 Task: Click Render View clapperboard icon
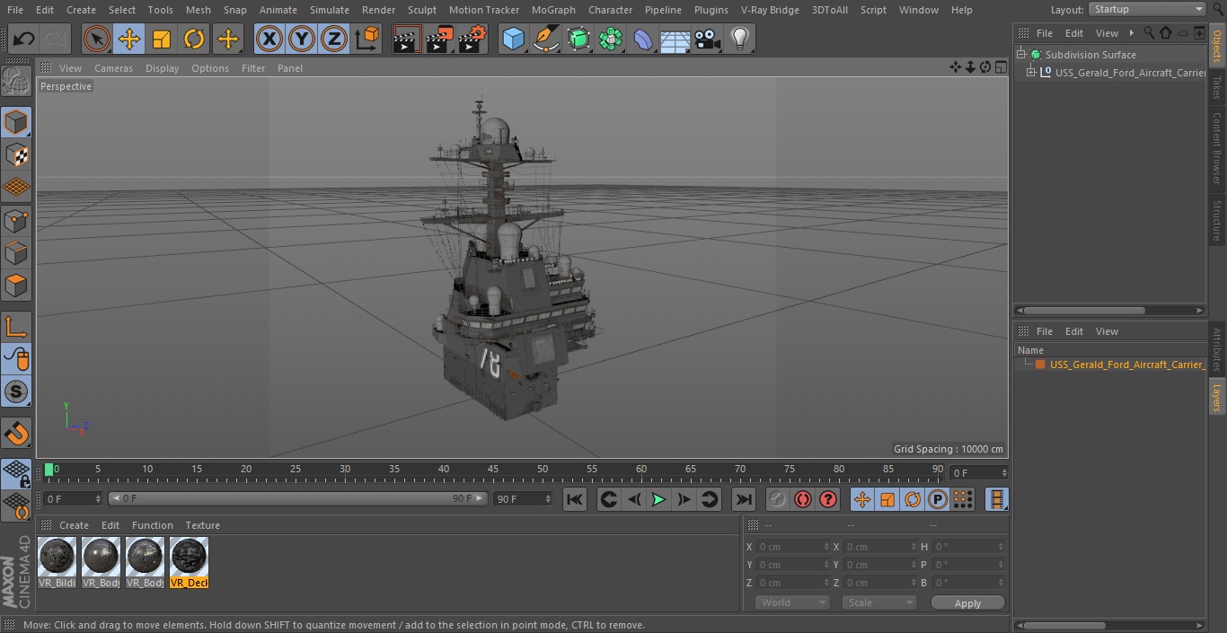(x=407, y=39)
